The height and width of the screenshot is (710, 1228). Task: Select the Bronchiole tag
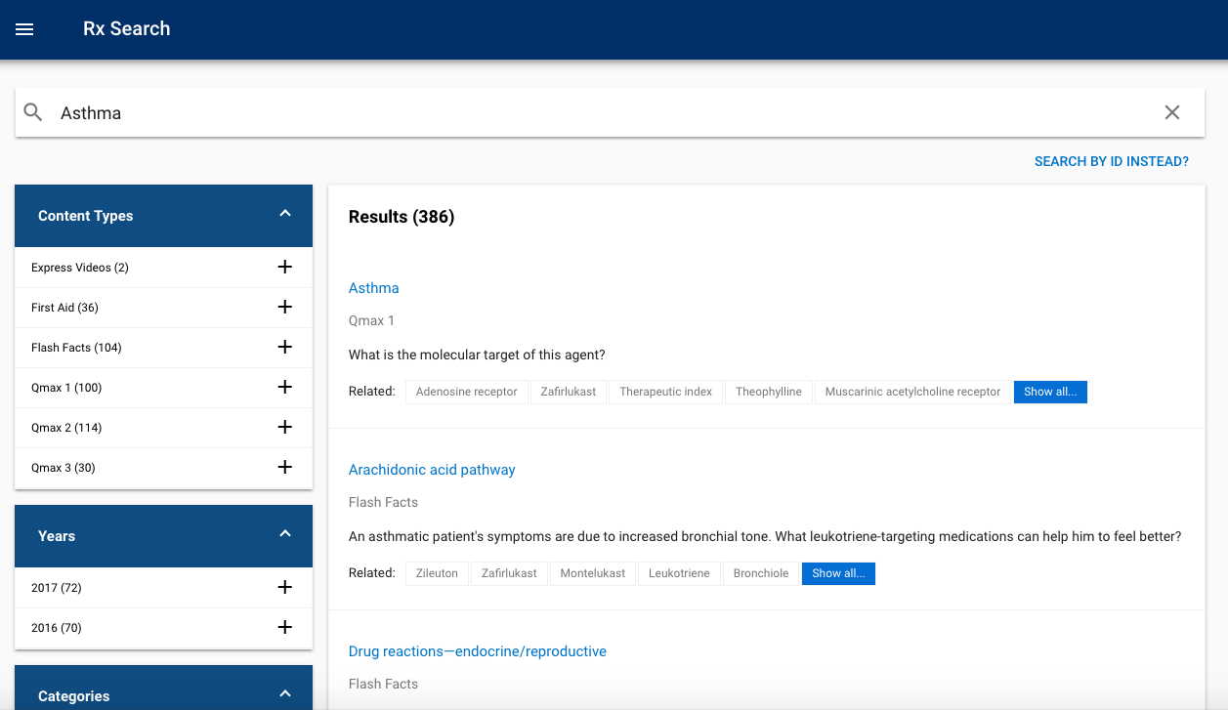pyautogui.click(x=761, y=573)
